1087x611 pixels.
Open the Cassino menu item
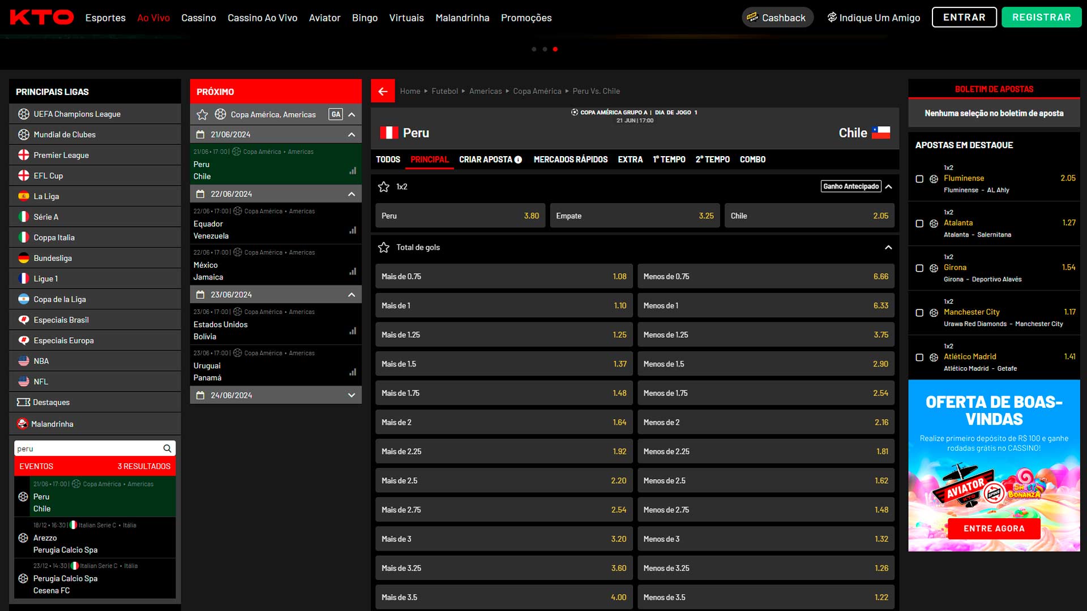(199, 18)
